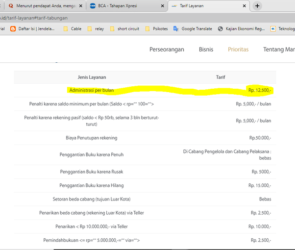Image resolution: width=295 pixels, height=250 pixels.
Task: Close the Tarif Layanan tab
Action: click(245, 6)
